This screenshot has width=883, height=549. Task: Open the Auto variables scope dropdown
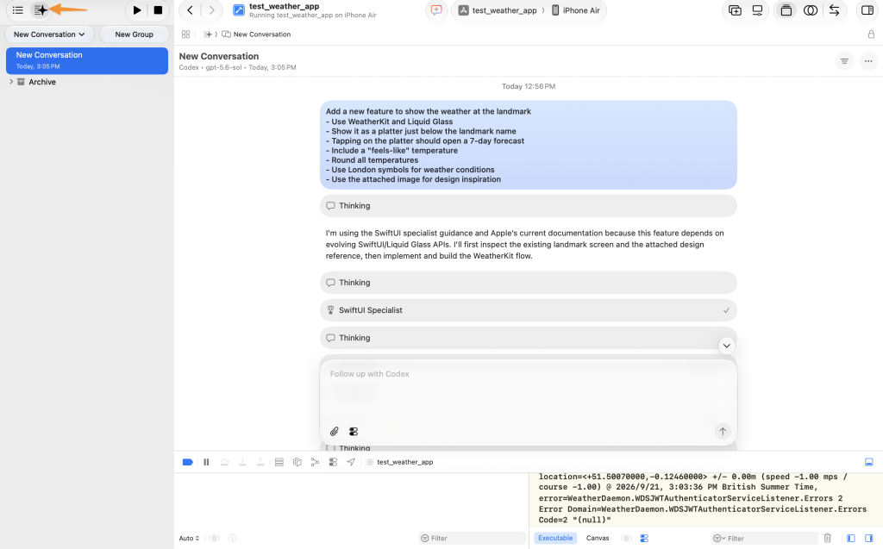189,539
